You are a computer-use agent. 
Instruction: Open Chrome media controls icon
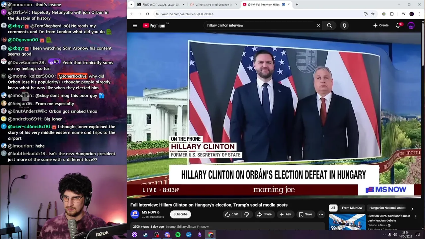pos(403,14)
